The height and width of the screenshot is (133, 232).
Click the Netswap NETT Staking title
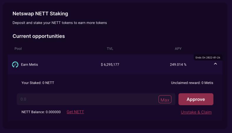(x=40, y=14)
